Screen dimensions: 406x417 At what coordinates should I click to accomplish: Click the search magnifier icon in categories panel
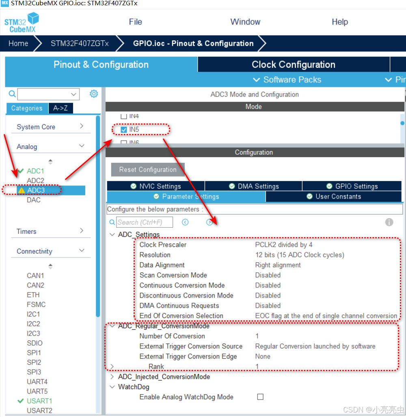pos(12,94)
